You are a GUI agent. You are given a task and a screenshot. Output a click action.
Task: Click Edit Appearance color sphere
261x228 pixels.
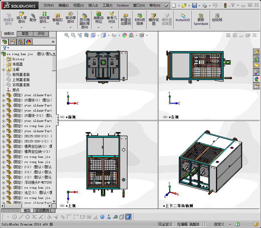(x=124, y=35)
